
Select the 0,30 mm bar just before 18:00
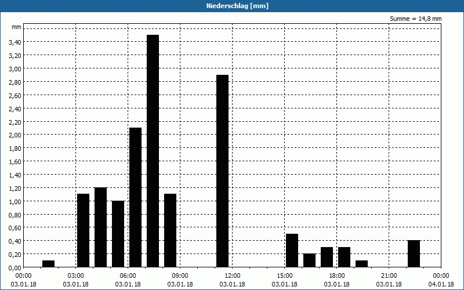pyautogui.click(x=327, y=257)
